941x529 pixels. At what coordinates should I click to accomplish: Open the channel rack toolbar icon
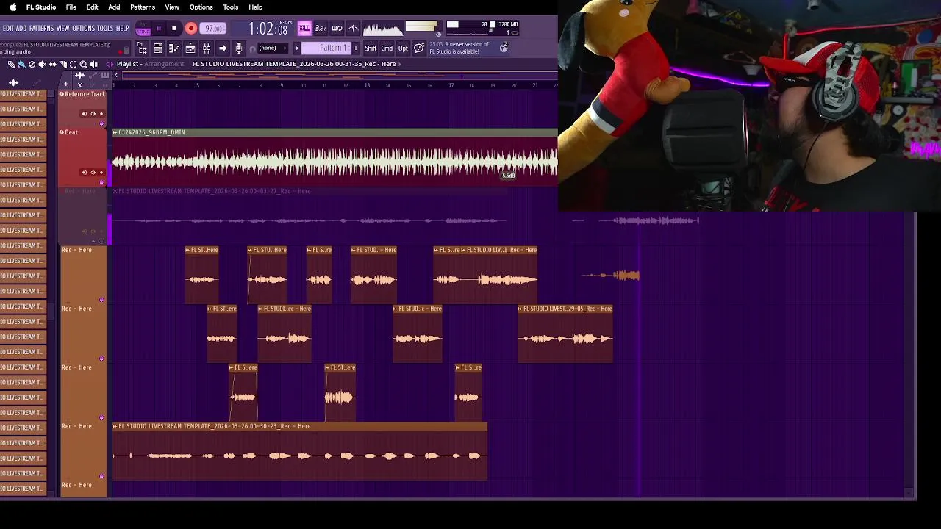(158, 48)
